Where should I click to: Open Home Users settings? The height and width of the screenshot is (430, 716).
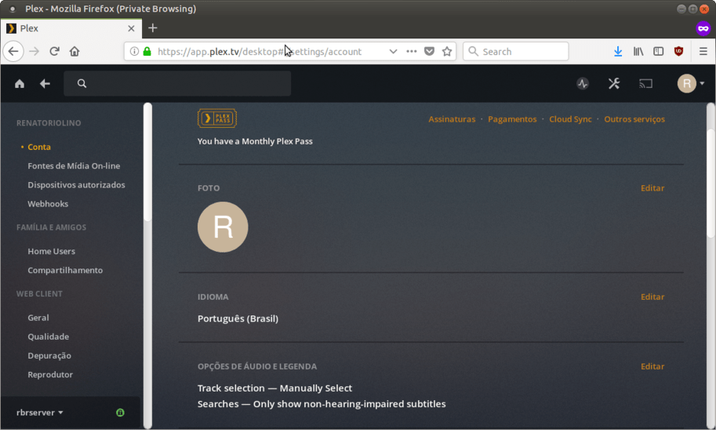[52, 251]
